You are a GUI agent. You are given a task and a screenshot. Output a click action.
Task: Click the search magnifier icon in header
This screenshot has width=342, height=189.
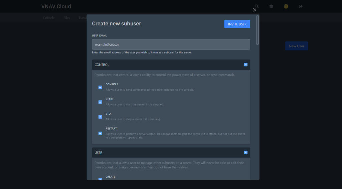(256, 6)
